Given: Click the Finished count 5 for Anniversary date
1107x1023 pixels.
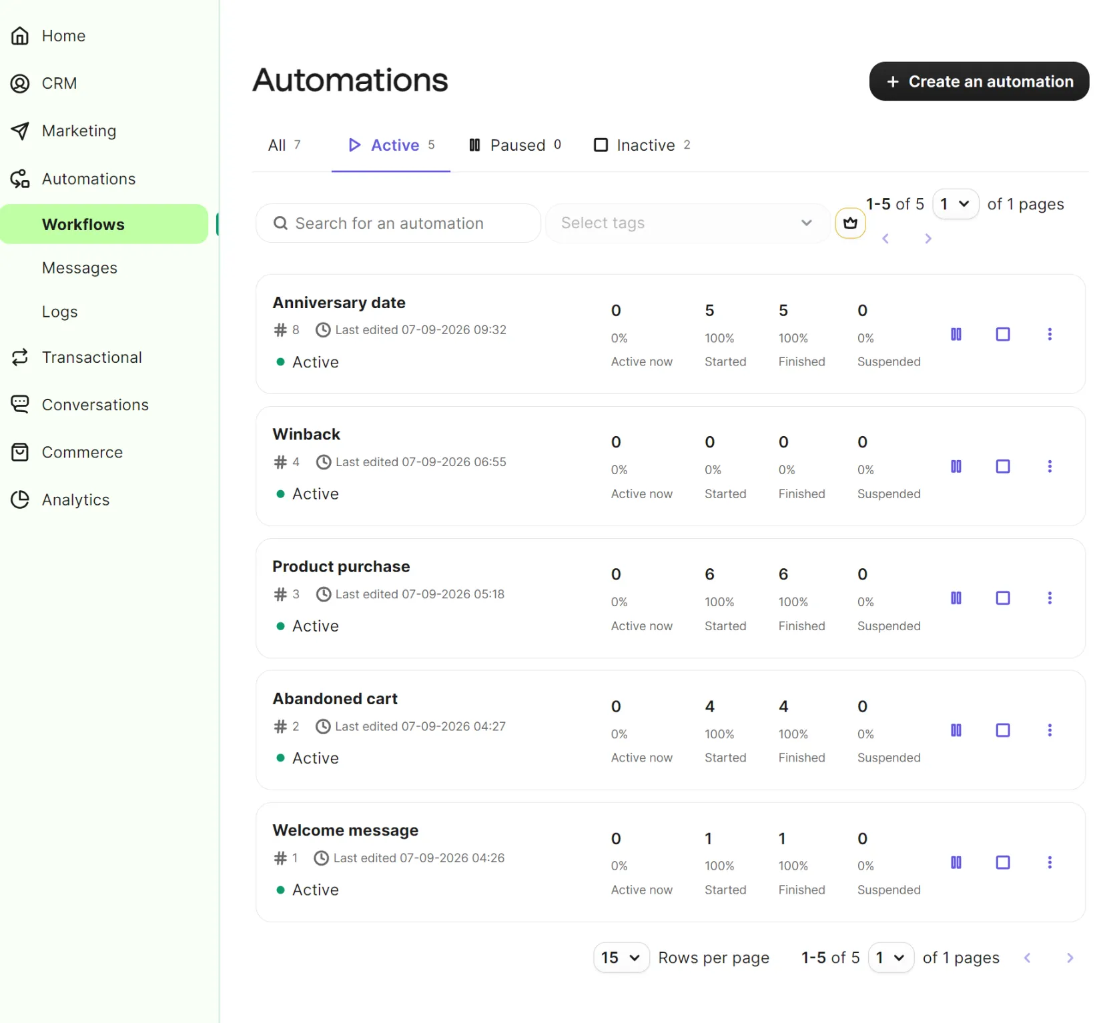Looking at the screenshot, I should point(783,310).
